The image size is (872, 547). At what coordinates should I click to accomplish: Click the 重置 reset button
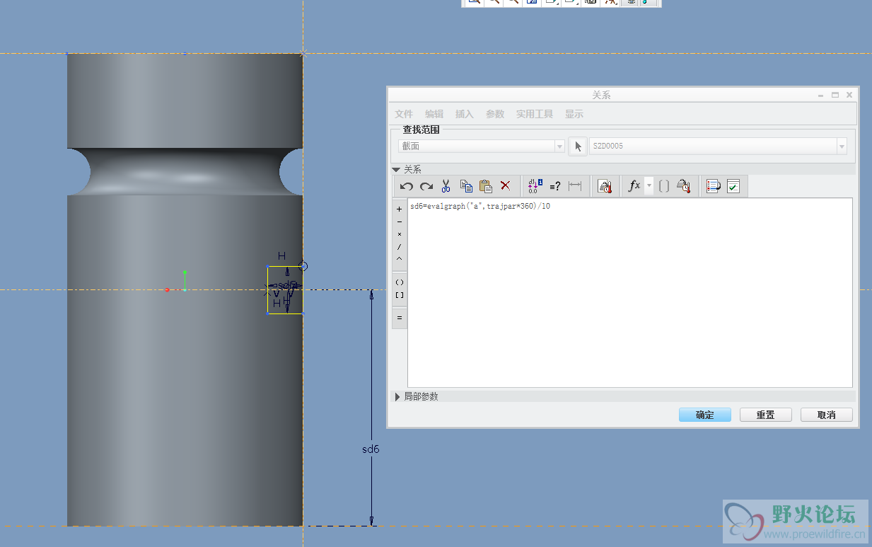point(766,415)
